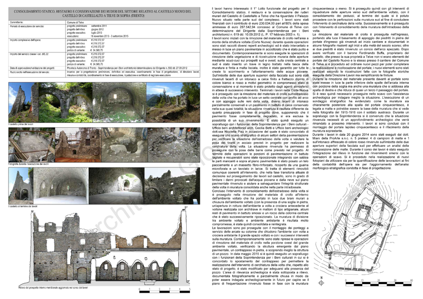This screenshot has width=423, height=299.
Task: Click the scale bar beneath the site plan
Action: (x=379, y=283)
